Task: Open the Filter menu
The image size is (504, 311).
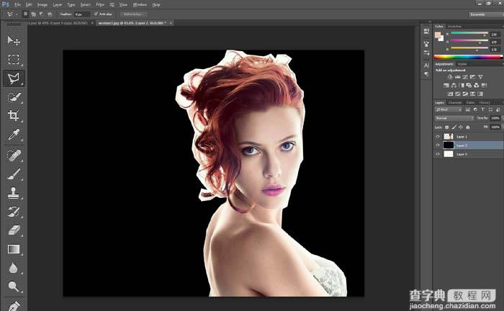Action: (x=100, y=5)
